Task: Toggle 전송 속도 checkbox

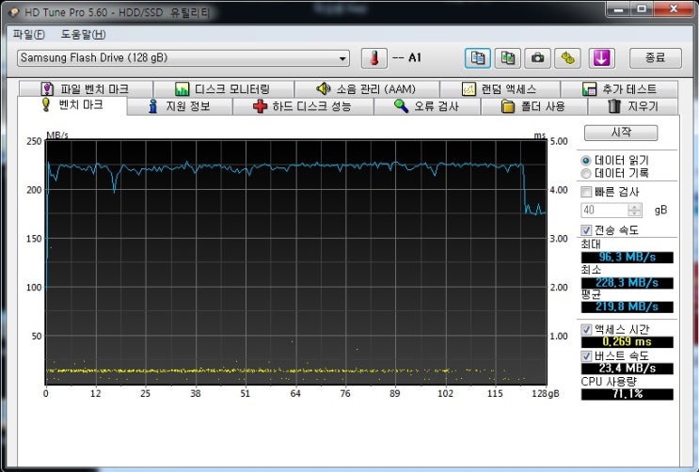Action: (586, 230)
